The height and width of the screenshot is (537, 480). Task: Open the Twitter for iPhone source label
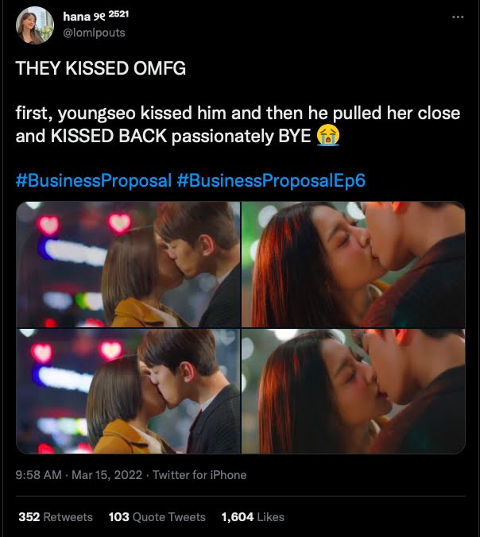[x=199, y=475]
